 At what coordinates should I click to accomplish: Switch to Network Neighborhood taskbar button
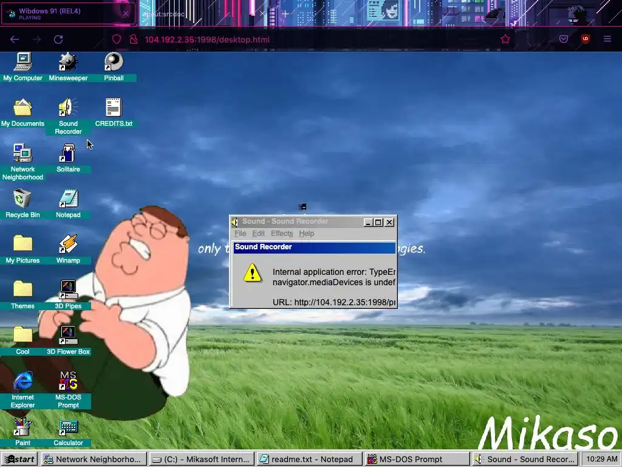pos(94,459)
